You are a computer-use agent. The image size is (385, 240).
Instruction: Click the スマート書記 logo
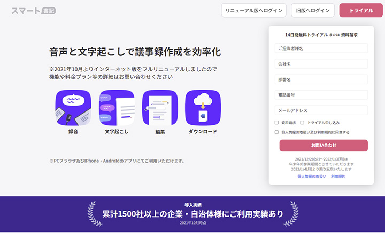[x=34, y=11]
